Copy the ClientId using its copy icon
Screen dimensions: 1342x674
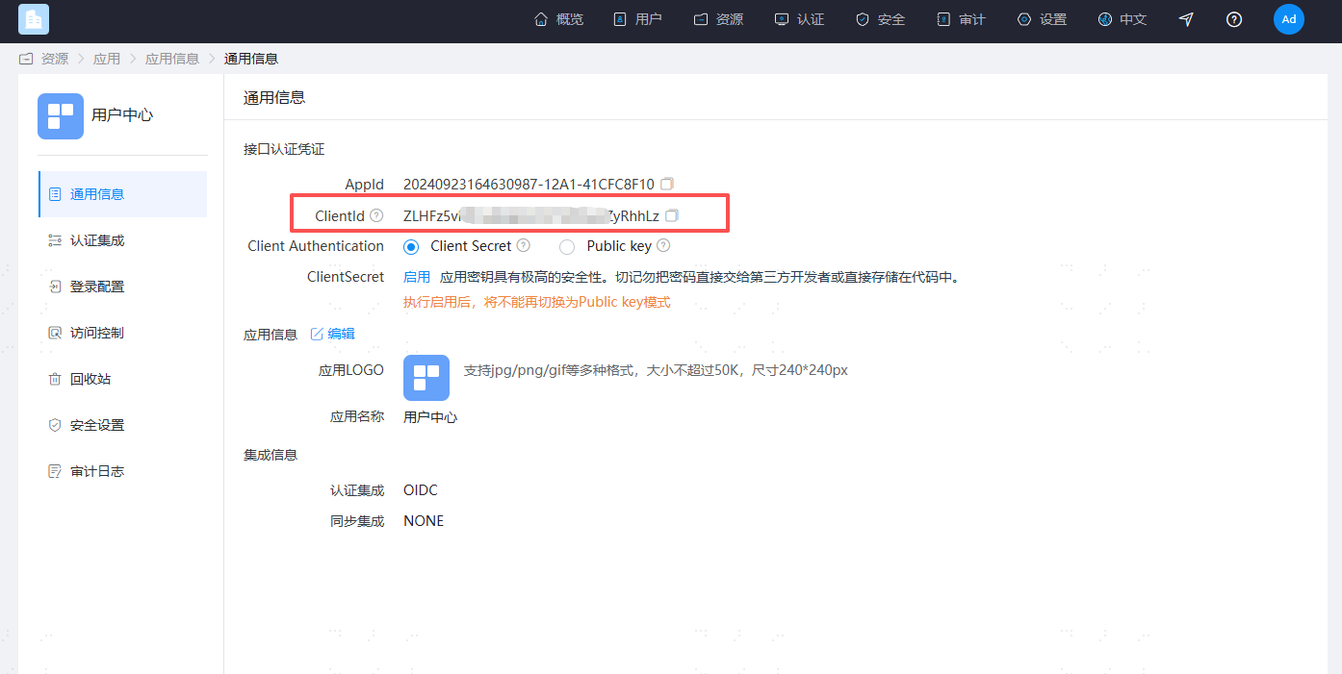pos(672,215)
